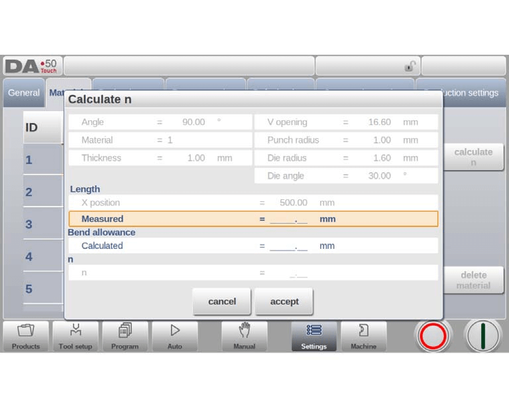Viewport: 509px width, 407px height.
Task: Select material row ID 3
Action: coord(42,224)
